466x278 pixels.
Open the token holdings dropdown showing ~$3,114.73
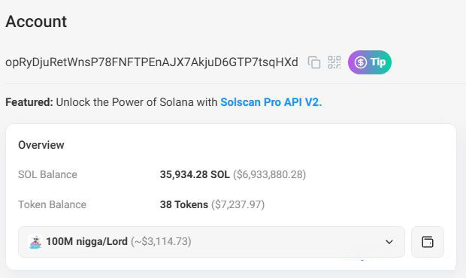211,242
